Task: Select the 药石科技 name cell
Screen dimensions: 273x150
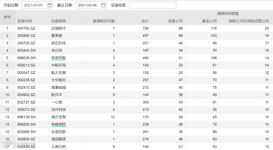Action: (58, 43)
